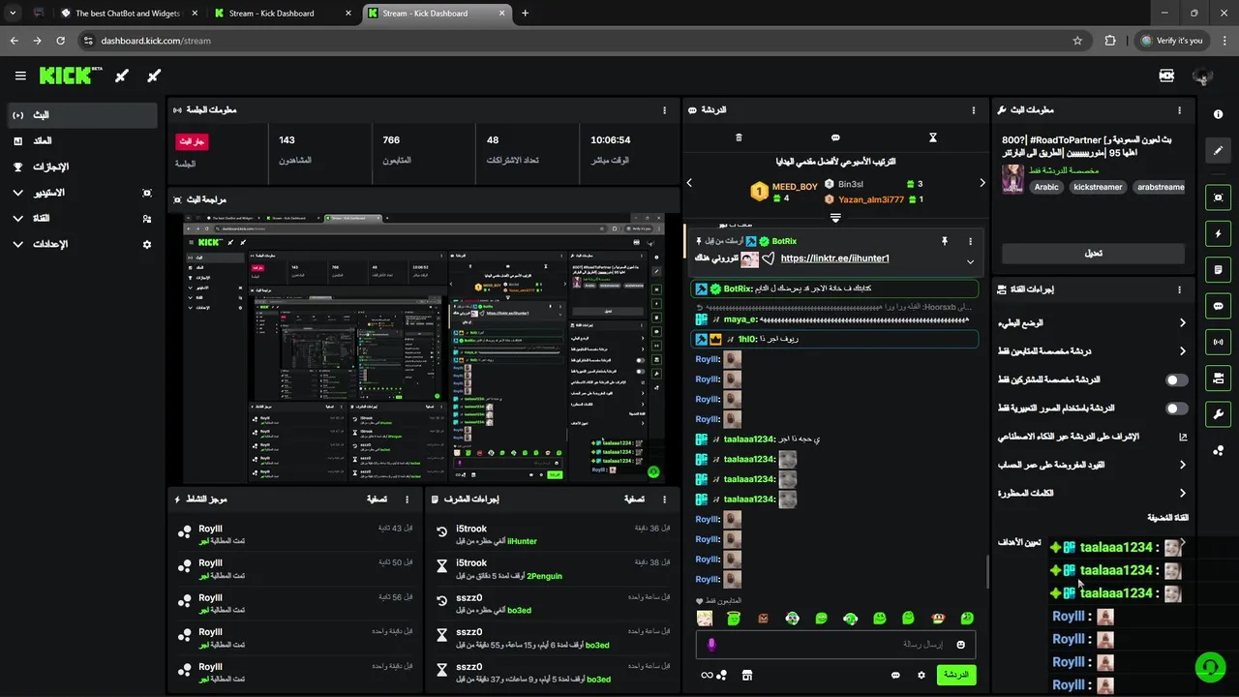Click the trash icon in the chat panel
Screen dimensions: 1239x697
739,137
